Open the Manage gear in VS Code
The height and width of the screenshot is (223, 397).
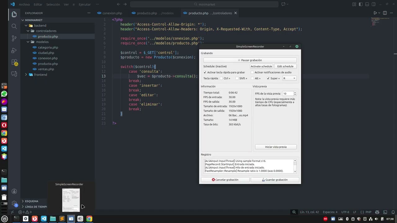click(14, 203)
